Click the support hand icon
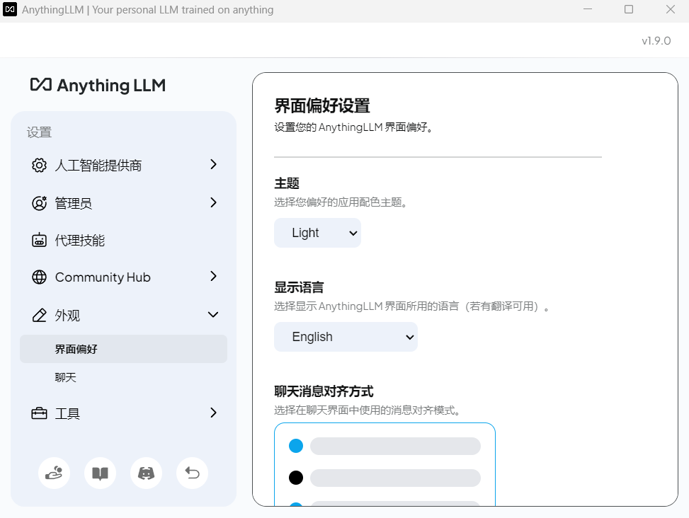689x518 pixels. (54, 473)
